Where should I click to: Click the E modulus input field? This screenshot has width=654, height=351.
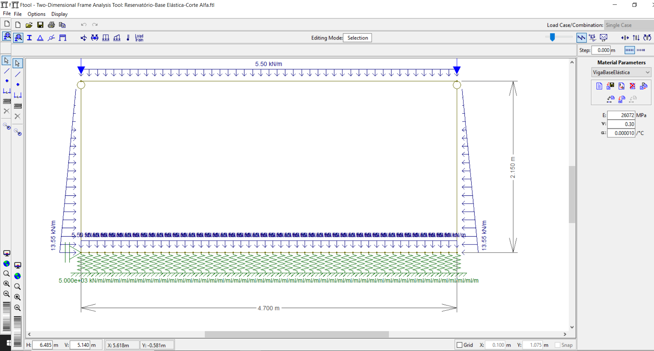(621, 115)
